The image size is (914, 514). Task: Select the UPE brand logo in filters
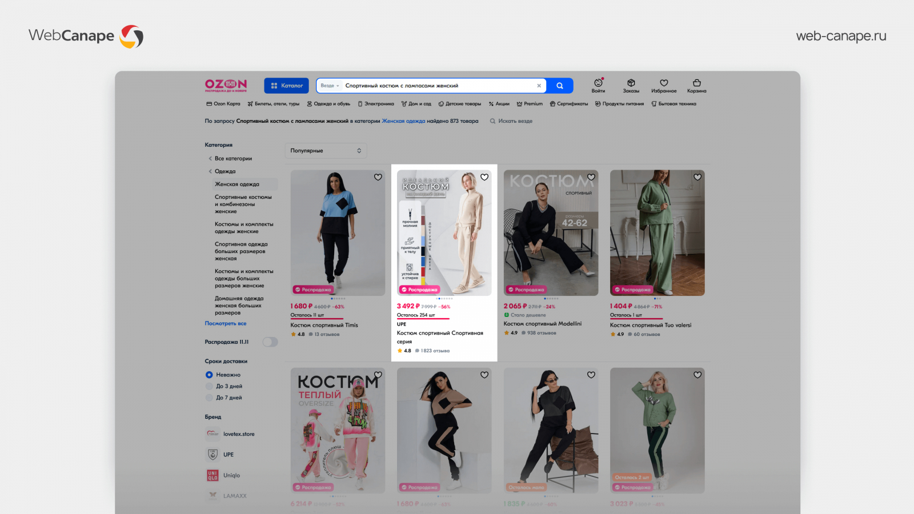213,455
